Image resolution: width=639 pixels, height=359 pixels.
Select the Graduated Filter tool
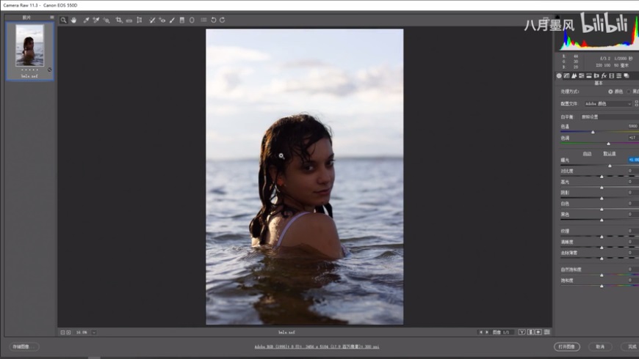(182, 20)
